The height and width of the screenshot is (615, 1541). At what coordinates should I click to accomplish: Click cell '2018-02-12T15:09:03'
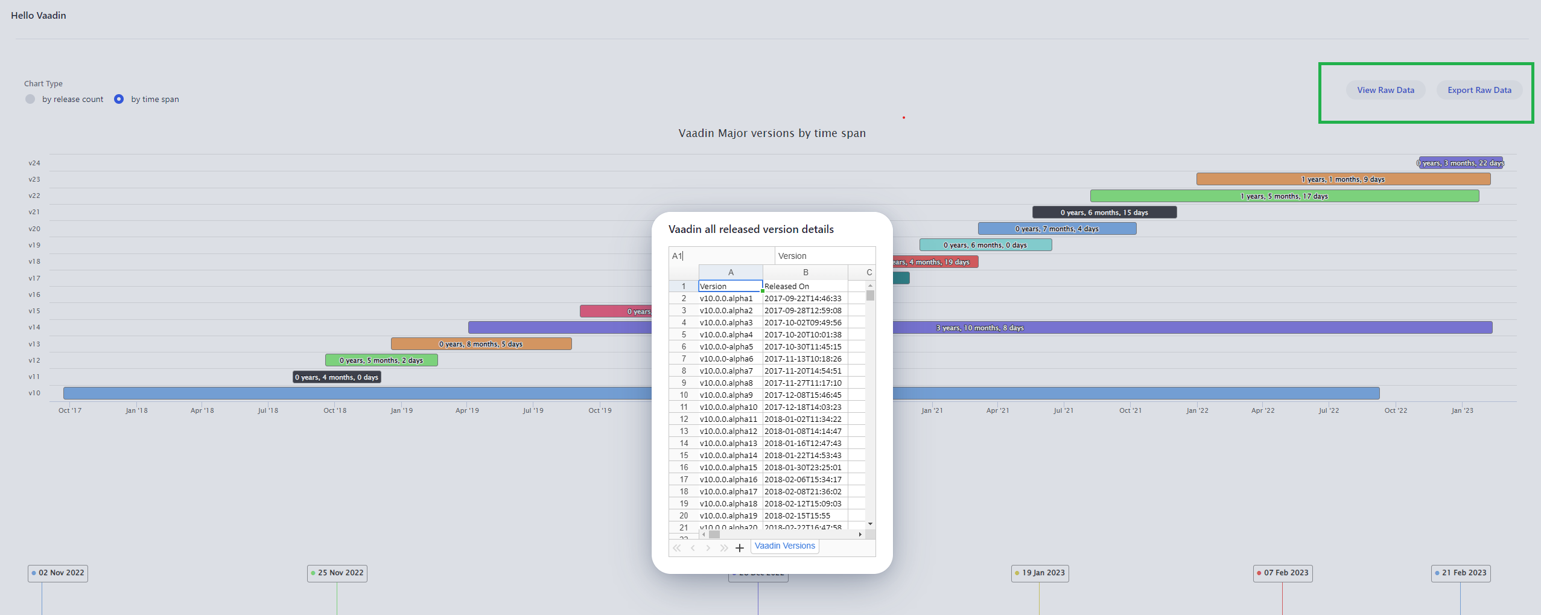(x=805, y=503)
